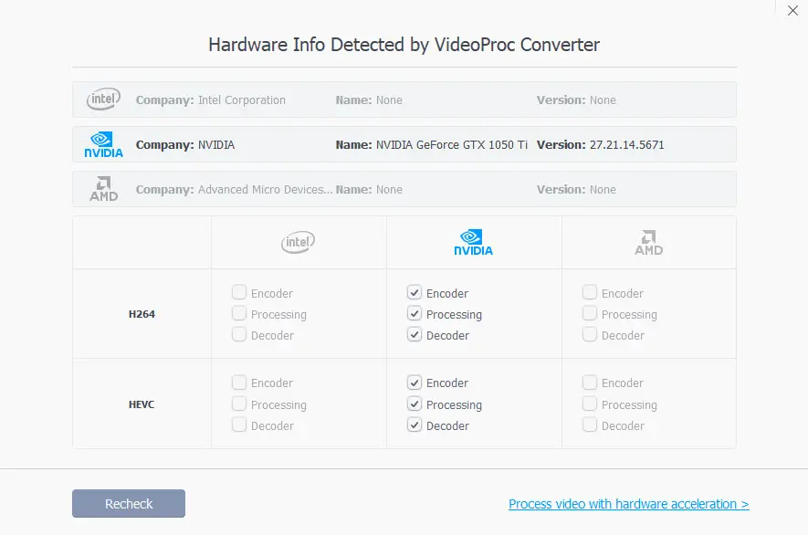Click the Intel logo in the info row

point(103,99)
